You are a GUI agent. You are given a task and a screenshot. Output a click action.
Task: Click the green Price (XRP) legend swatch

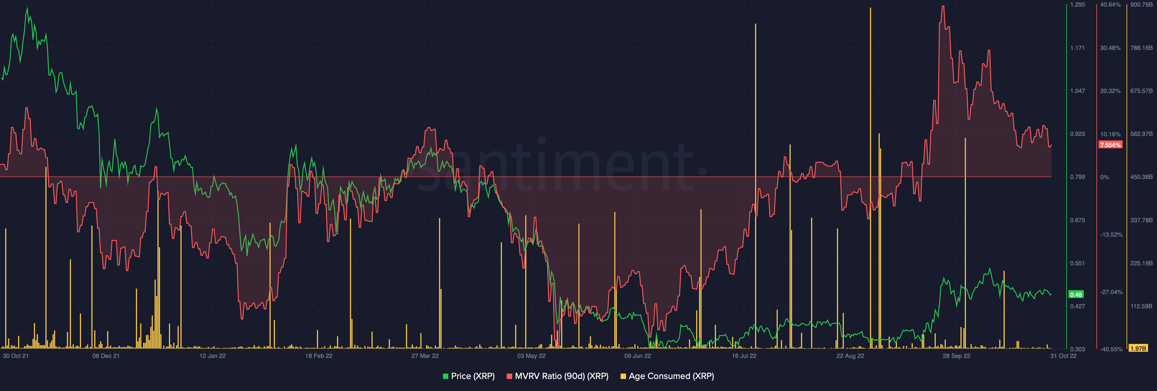[x=446, y=376]
